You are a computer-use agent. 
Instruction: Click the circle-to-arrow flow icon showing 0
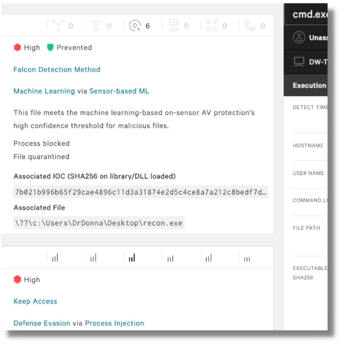[250, 25]
